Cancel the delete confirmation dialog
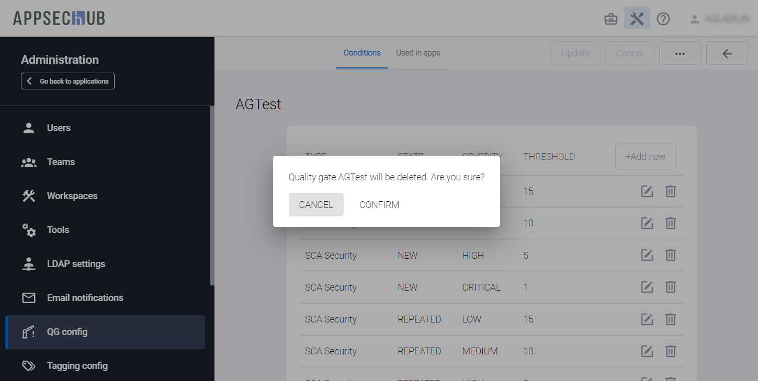The image size is (758, 381). pos(316,205)
